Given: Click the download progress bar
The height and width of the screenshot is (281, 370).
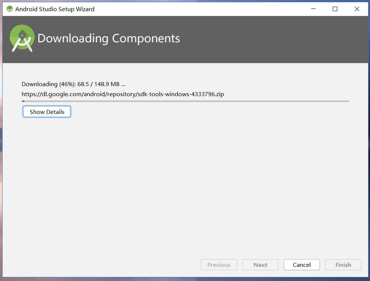Looking at the screenshot, I should 185,101.
